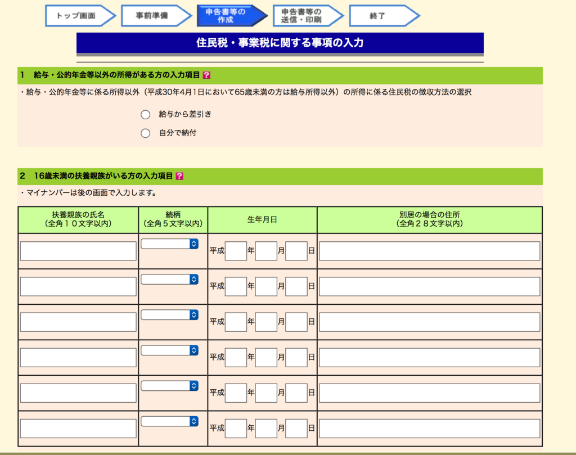The width and height of the screenshot is (576, 455).
Task: Click 扶養親族の氏名 column header
Action: tap(78, 219)
